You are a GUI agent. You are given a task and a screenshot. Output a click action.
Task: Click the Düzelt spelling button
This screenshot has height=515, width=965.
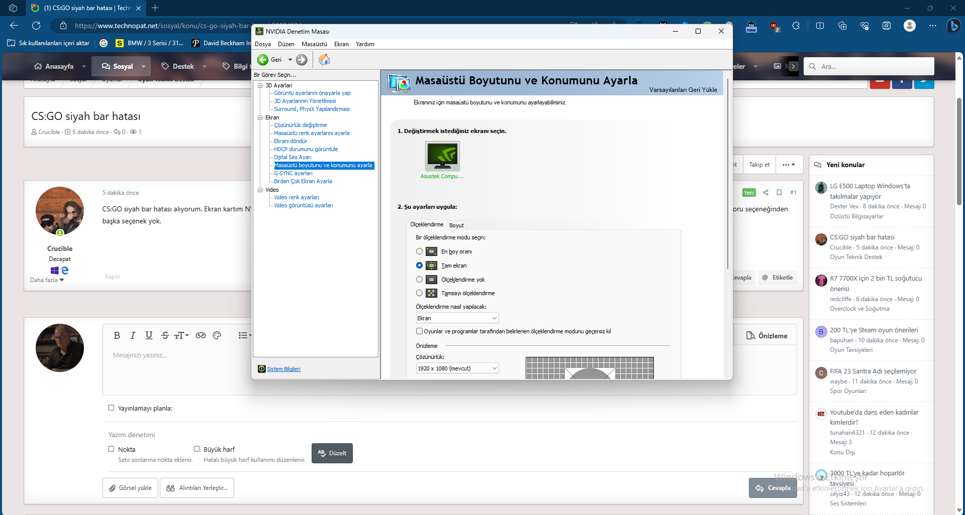(332, 453)
